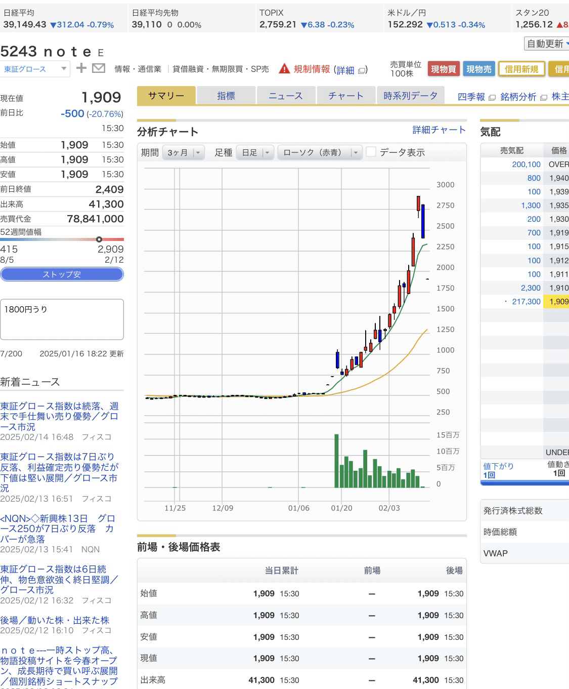Open the 時系列データ tab
The width and height of the screenshot is (569, 689).
(x=410, y=96)
